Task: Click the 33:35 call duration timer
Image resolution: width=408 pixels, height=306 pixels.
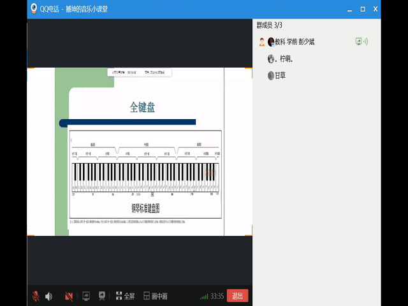Action: point(217,296)
